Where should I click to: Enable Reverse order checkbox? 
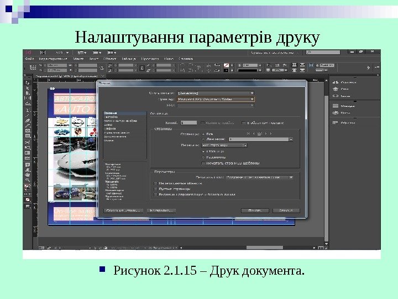pyautogui.click(x=243, y=123)
